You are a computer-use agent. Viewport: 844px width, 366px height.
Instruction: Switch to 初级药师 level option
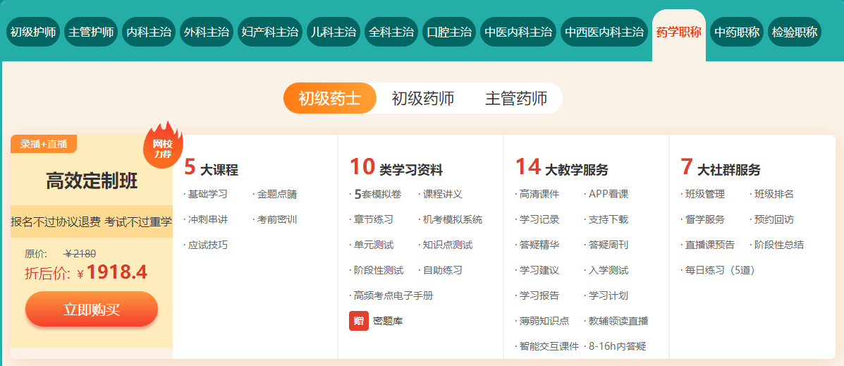pos(422,99)
